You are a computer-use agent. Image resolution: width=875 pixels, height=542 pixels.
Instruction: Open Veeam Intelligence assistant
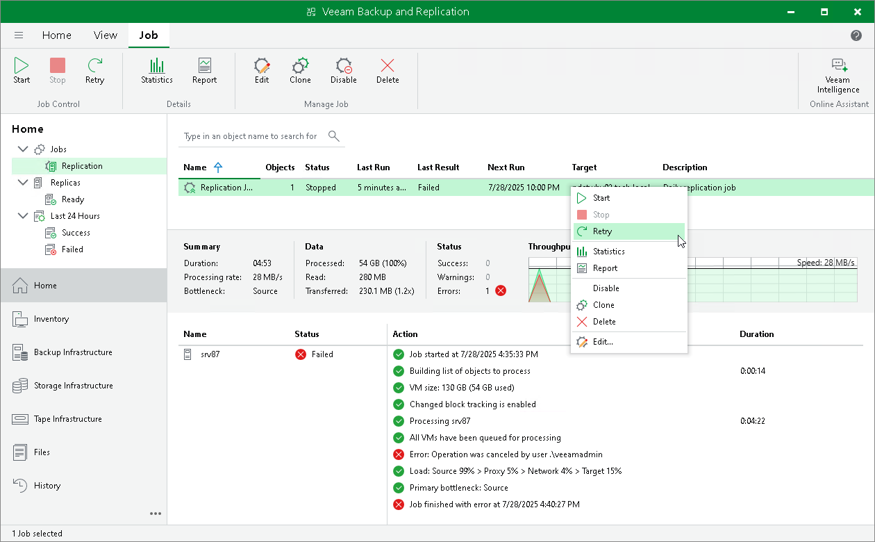[837, 76]
